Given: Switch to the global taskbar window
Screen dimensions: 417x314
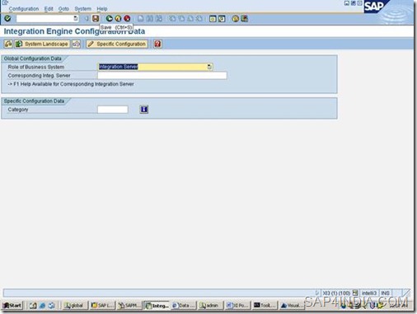Looking at the screenshot, I should 75,305.
